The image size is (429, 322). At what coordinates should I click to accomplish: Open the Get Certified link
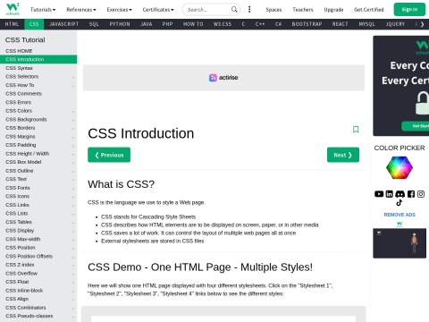point(368,10)
